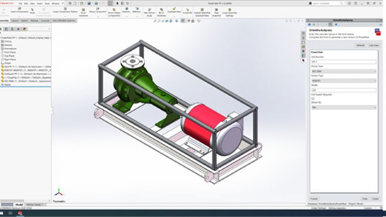This screenshot has width=386, height=217.
Task: Open the Tools menu
Action: click(x=47, y=4)
